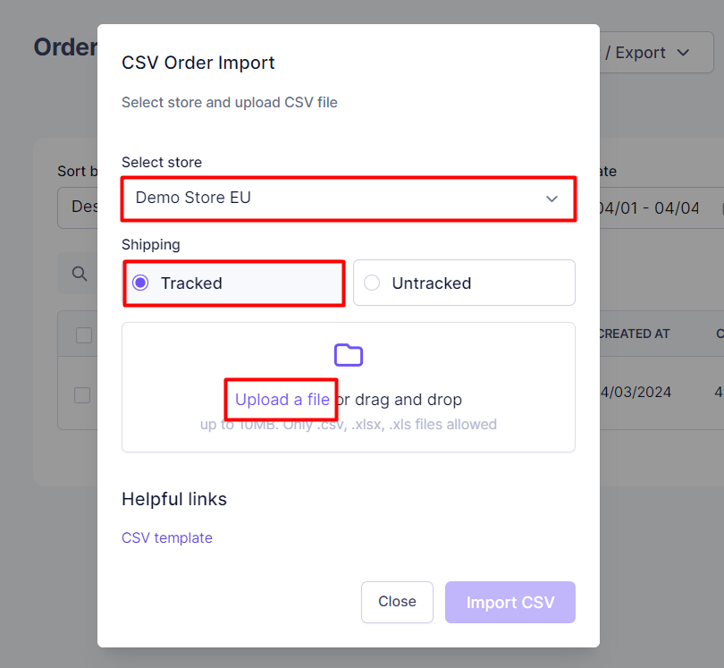Click the Upload a file link
Viewport: 724px width, 668px height.
pyautogui.click(x=281, y=400)
